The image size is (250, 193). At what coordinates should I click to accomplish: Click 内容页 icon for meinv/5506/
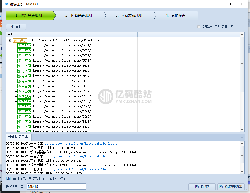[24, 96]
